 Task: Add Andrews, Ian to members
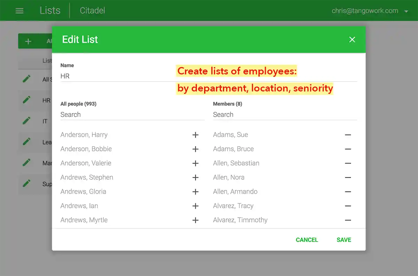click(x=195, y=206)
